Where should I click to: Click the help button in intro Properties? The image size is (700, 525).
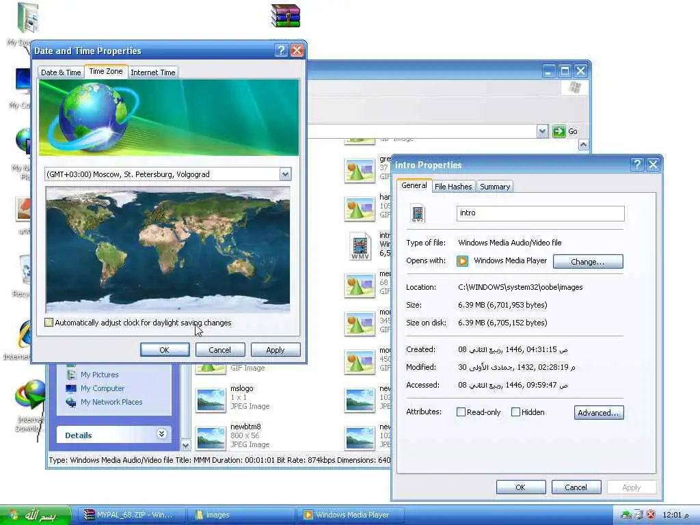637,164
